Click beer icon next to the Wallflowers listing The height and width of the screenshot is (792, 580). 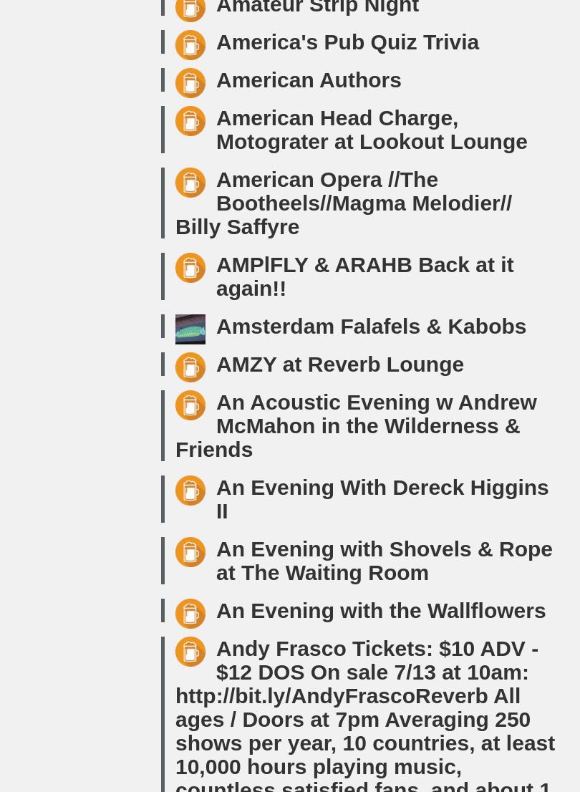coord(190,614)
